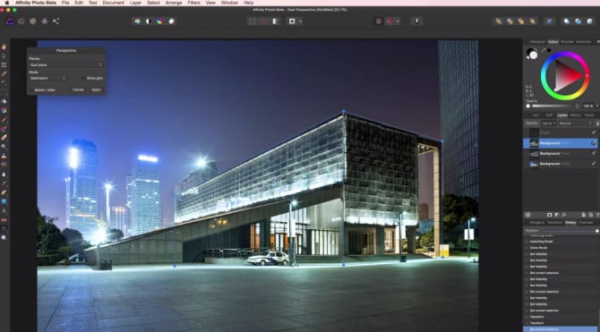
Task: Open the Develop Persona
Action: pos(33,21)
